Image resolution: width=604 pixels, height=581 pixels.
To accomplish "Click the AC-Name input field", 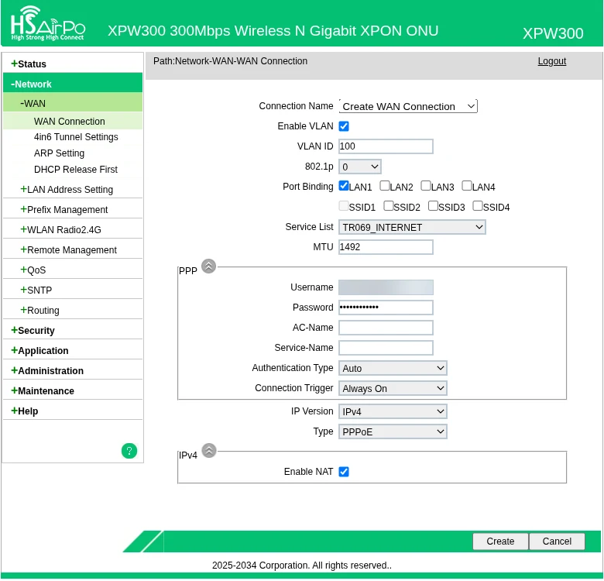I will [x=386, y=328].
